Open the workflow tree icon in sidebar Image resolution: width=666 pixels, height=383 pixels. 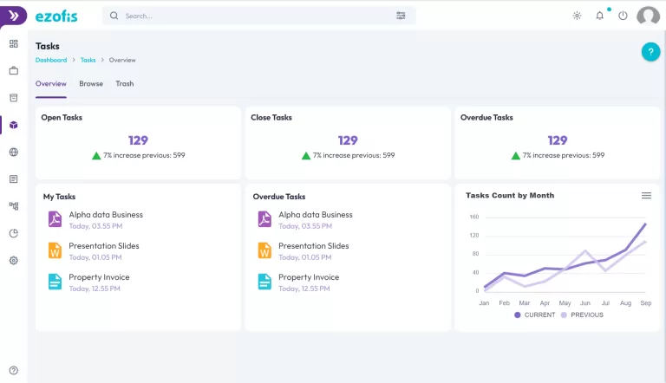click(x=13, y=206)
